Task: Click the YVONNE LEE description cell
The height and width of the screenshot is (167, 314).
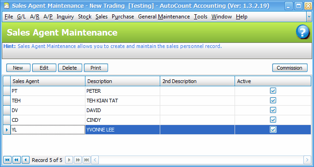Action: pos(122,130)
